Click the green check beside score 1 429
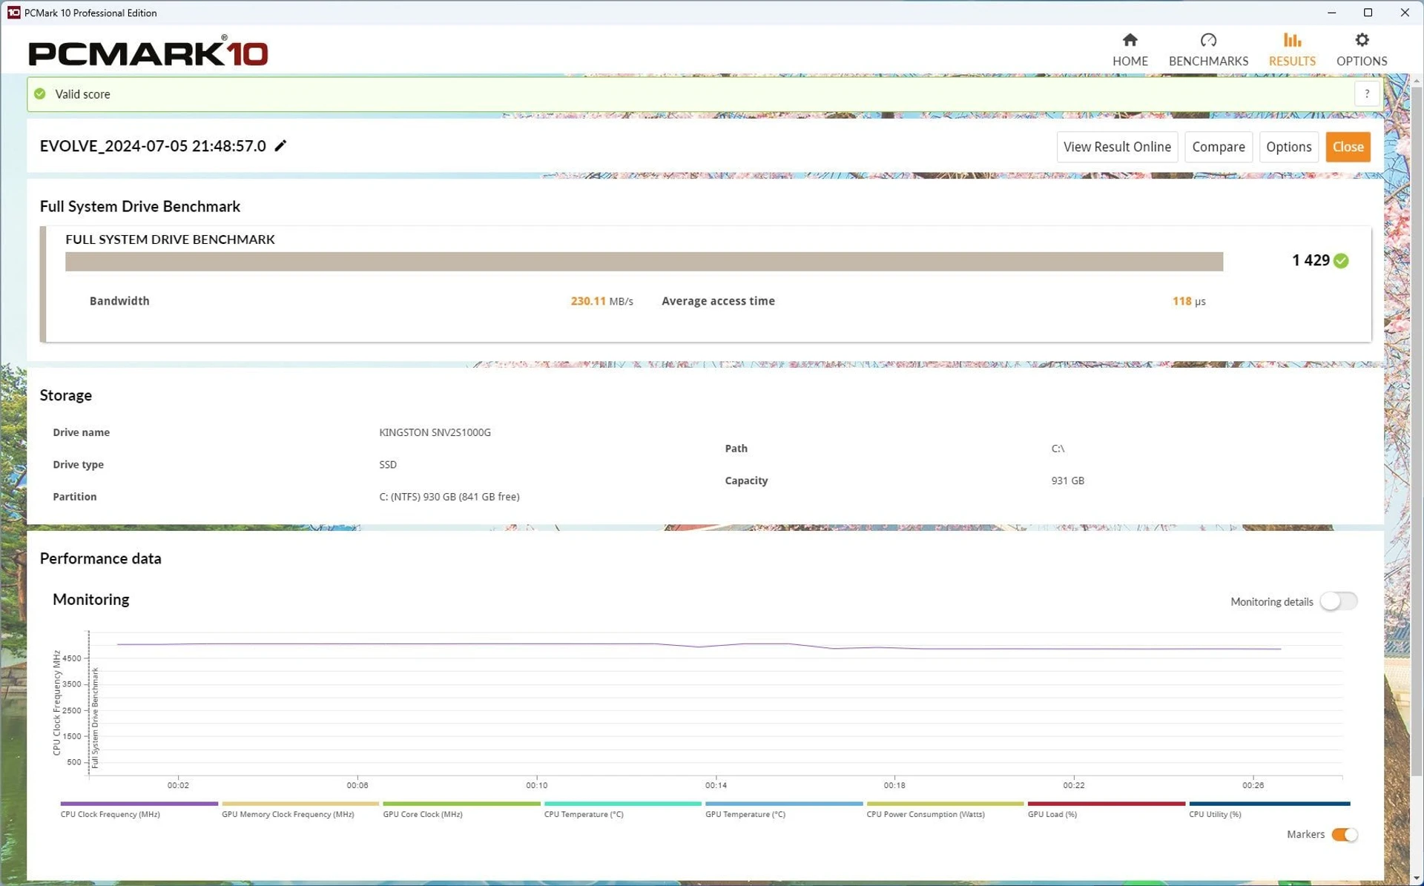Image resolution: width=1424 pixels, height=886 pixels. pos(1341,261)
